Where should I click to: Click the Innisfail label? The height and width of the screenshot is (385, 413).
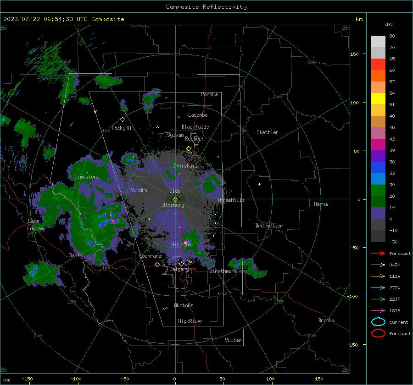click(x=185, y=166)
